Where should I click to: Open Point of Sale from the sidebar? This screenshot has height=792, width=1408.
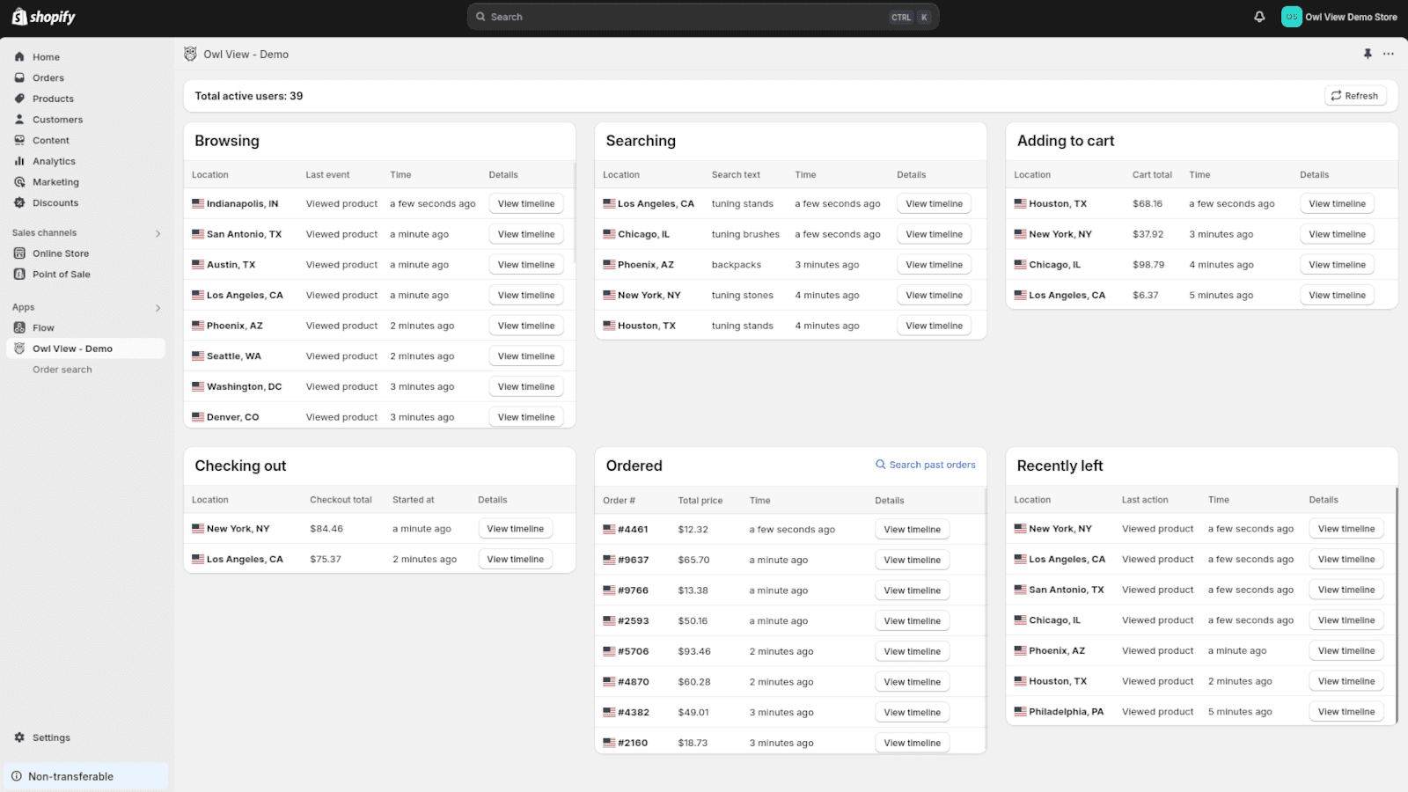(x=19, y=274)
